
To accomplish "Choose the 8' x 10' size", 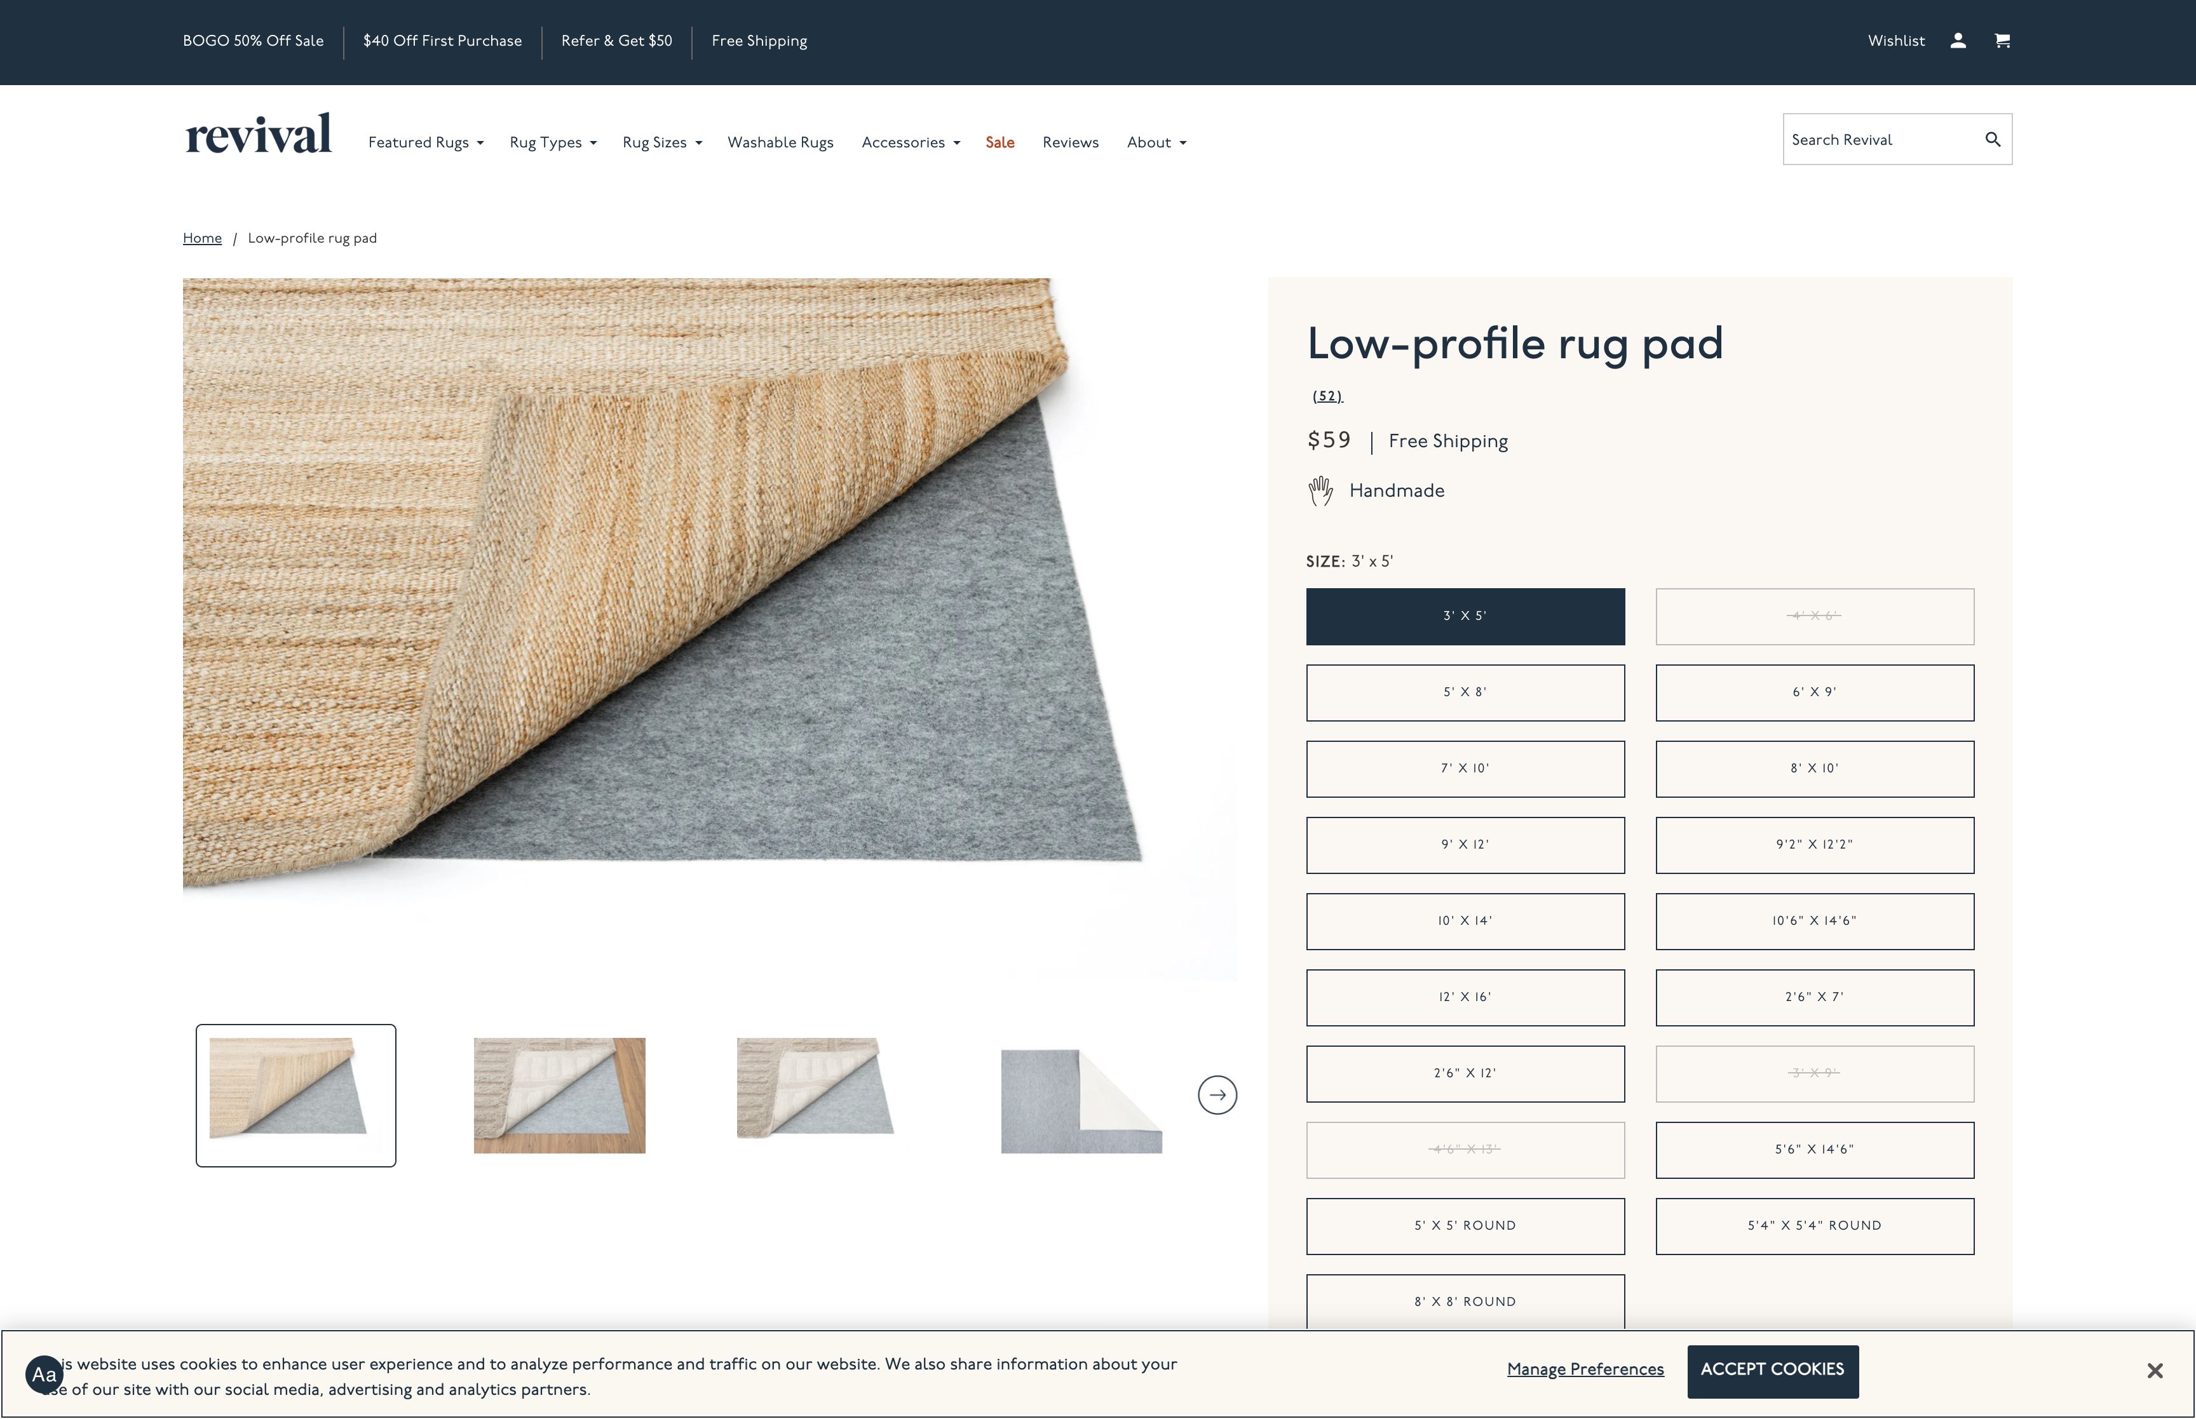I will (x=1813, y=769).
